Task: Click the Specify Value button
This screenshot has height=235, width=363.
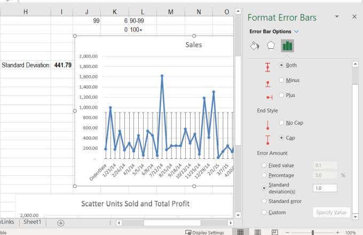Action: [x=332, y=212]
